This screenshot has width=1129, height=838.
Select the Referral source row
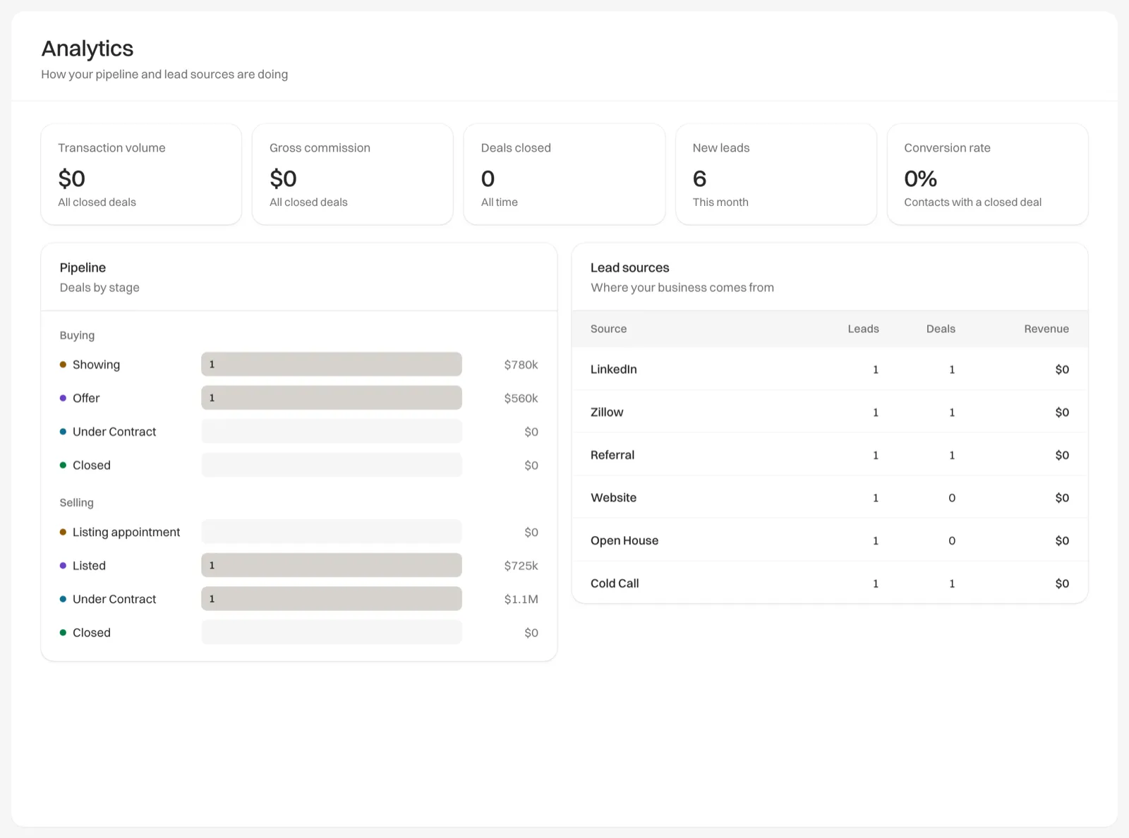(830, 455)
